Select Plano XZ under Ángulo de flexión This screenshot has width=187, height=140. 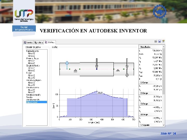pyautogui.click(x=31, y=71)
